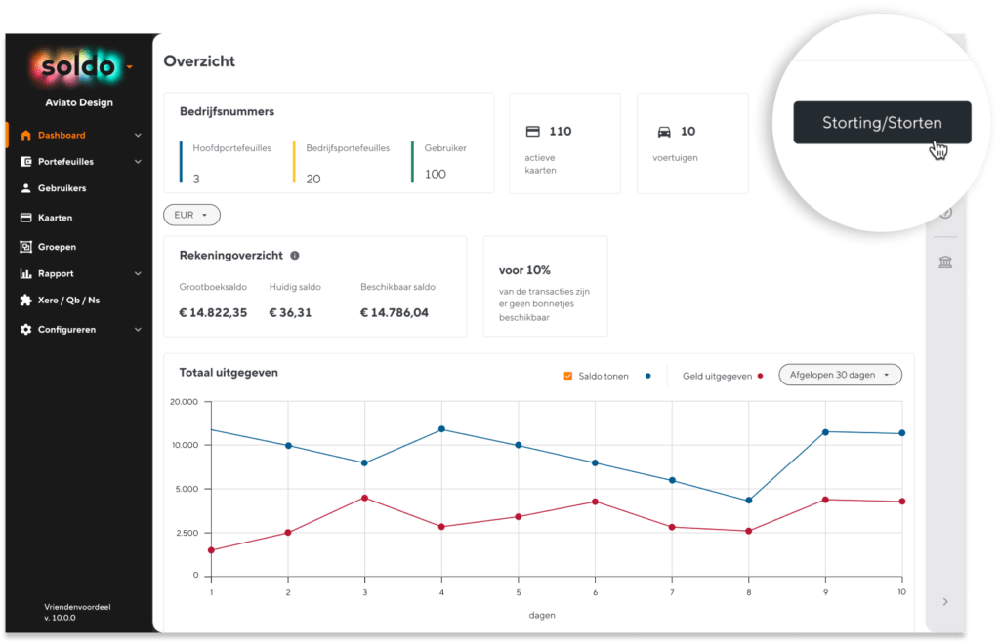Click the Vriendenvoordeel text in sidebar footer

(x=77, y=607)
